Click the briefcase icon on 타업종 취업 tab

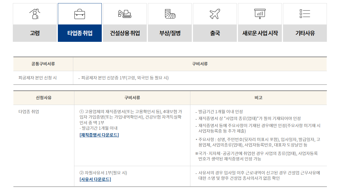[80, 13]
